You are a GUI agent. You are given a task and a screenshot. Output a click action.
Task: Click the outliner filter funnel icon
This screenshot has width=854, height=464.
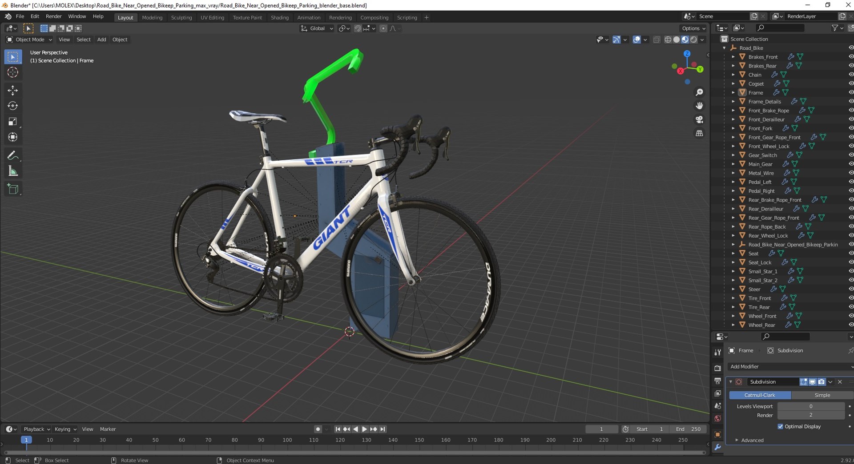coord(835,28)
